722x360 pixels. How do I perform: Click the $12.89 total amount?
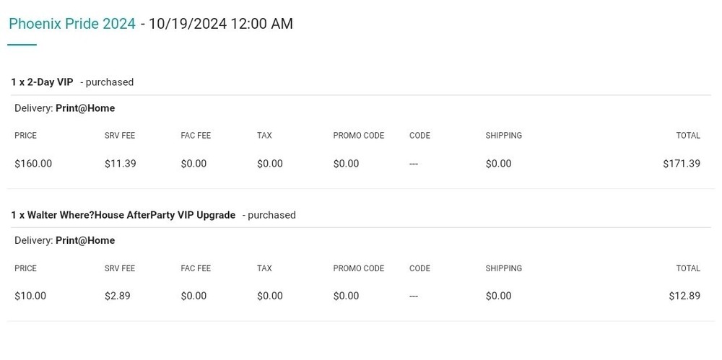[684, 296]
